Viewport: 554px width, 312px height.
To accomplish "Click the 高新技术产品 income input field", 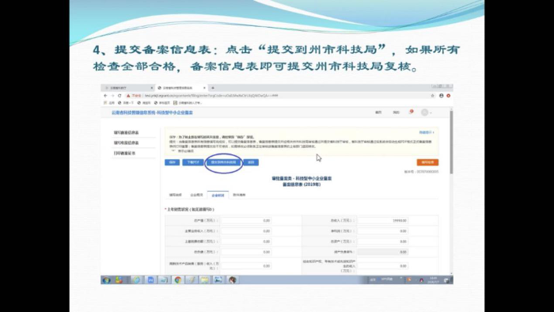I will (x=246, y=266).
